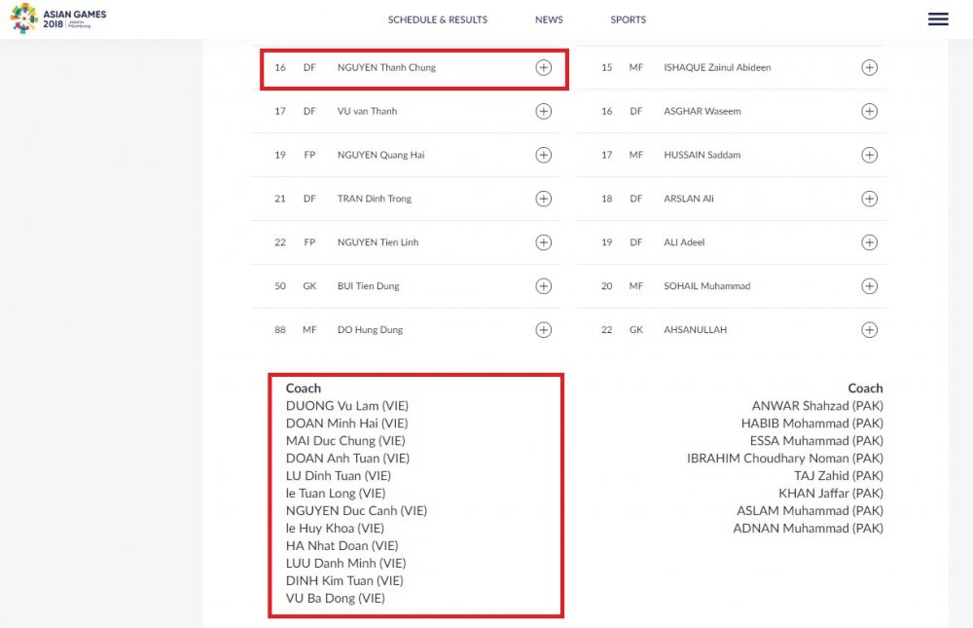973x628 pixels.
Task: Click plus icon for goalkeeper BUI Tien Dung
Action: [x=544, y=286]
